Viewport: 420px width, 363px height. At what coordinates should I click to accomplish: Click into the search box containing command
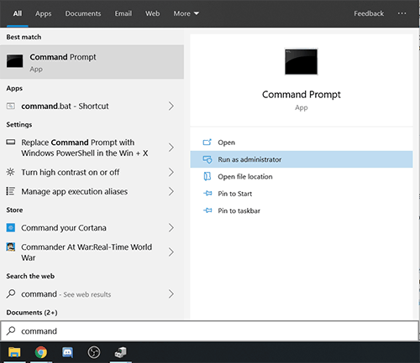[209, 331]
